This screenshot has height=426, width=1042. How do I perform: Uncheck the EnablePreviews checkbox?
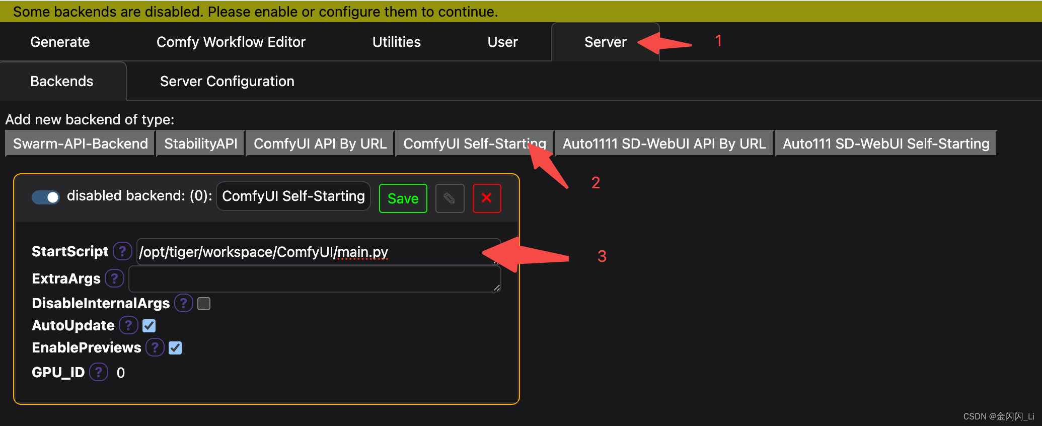coord(175,348)
